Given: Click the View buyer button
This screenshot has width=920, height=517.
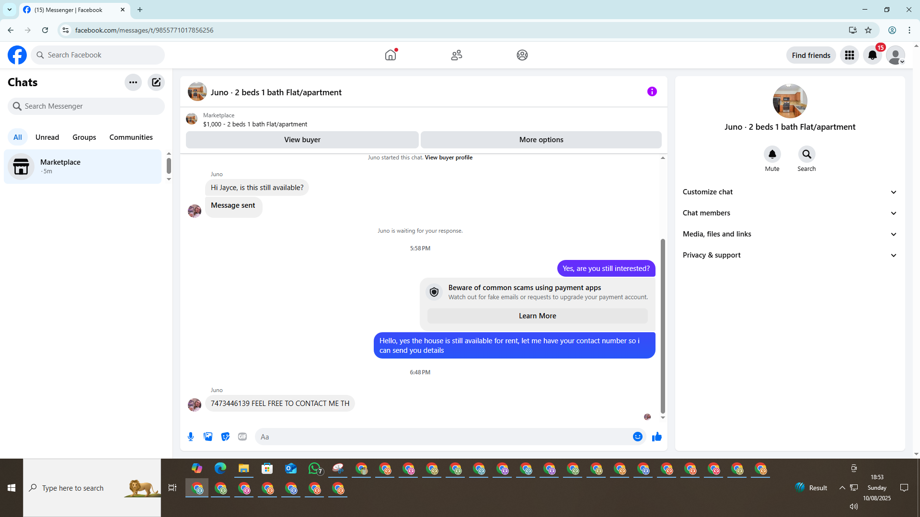Looking at the screenshot, I should [302, 140].
